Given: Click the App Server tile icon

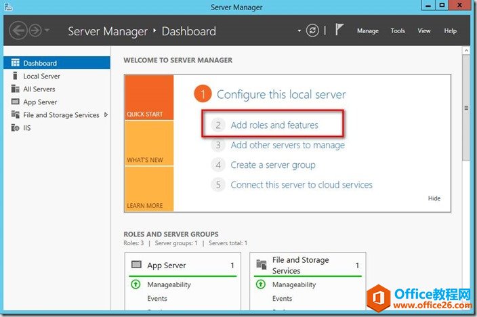Looking at the screenshot, I should [x=136, y=264].
